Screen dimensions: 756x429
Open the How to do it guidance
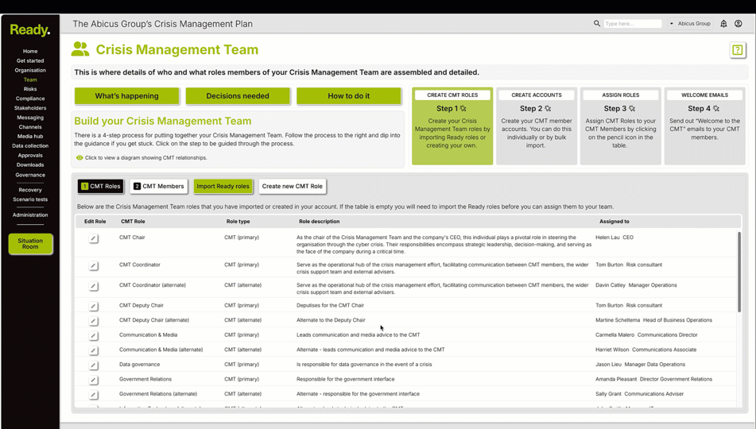(349, 96)
